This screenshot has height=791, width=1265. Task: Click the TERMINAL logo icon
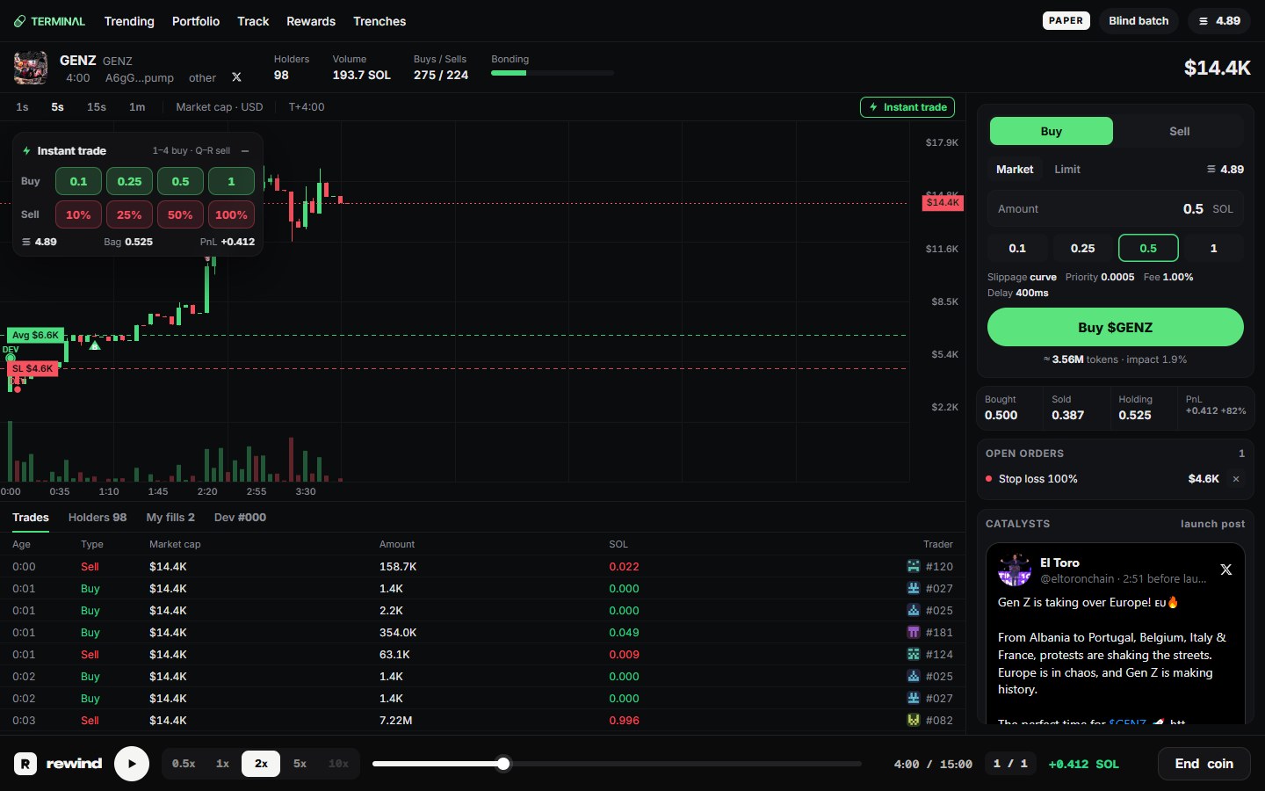[19, 21]
